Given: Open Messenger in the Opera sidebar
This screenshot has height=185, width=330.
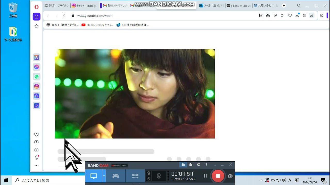Looking at the screenshot, I should click(37, 67).
